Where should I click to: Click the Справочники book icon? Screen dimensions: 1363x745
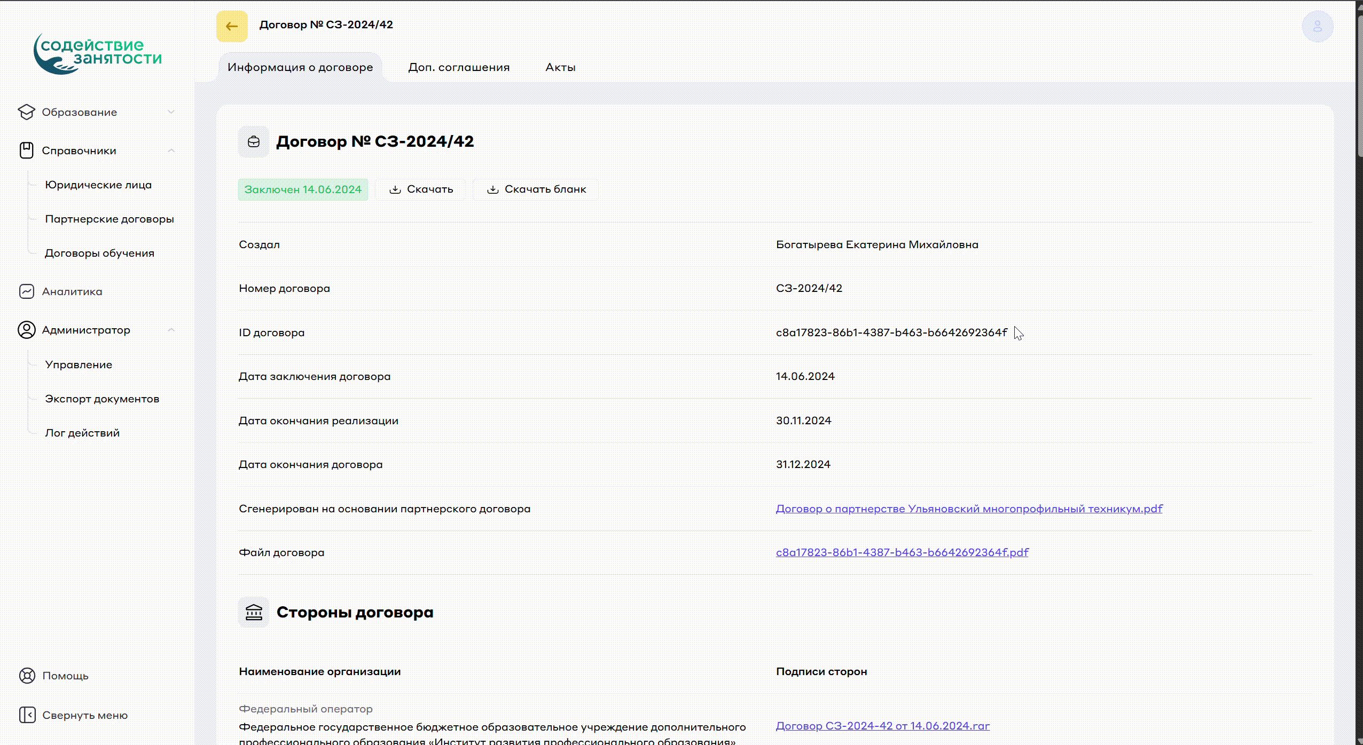click(26, 150)
